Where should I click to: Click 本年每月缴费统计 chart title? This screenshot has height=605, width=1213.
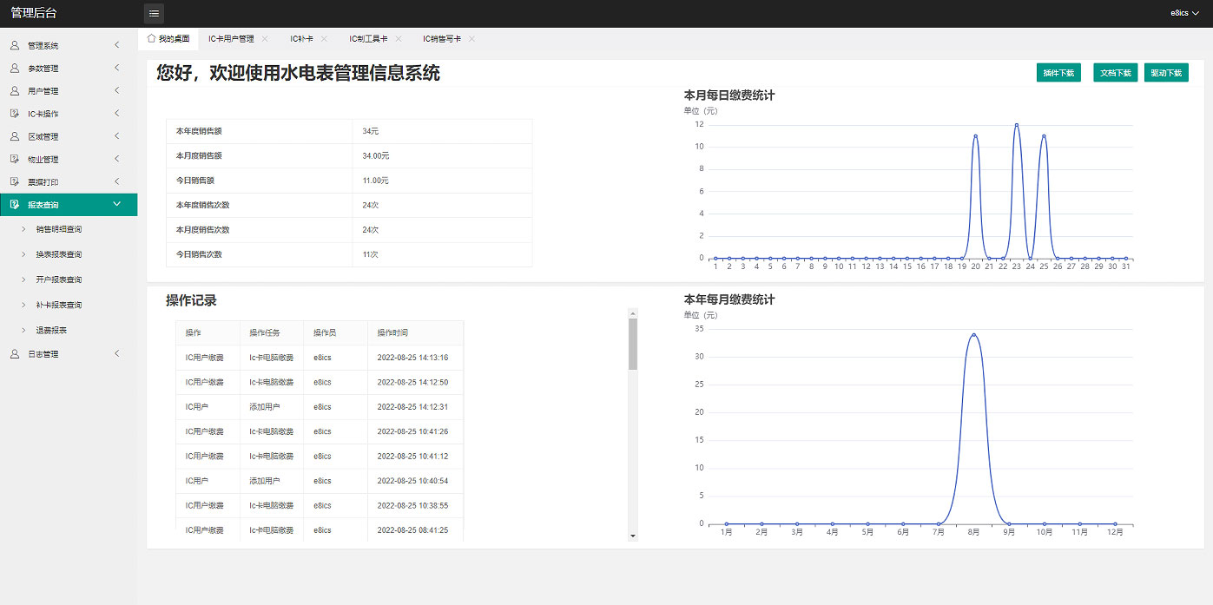[x=729, y=299]
